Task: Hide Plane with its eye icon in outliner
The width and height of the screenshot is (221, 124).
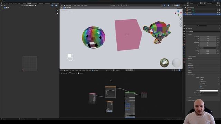Action: (218, 11)
